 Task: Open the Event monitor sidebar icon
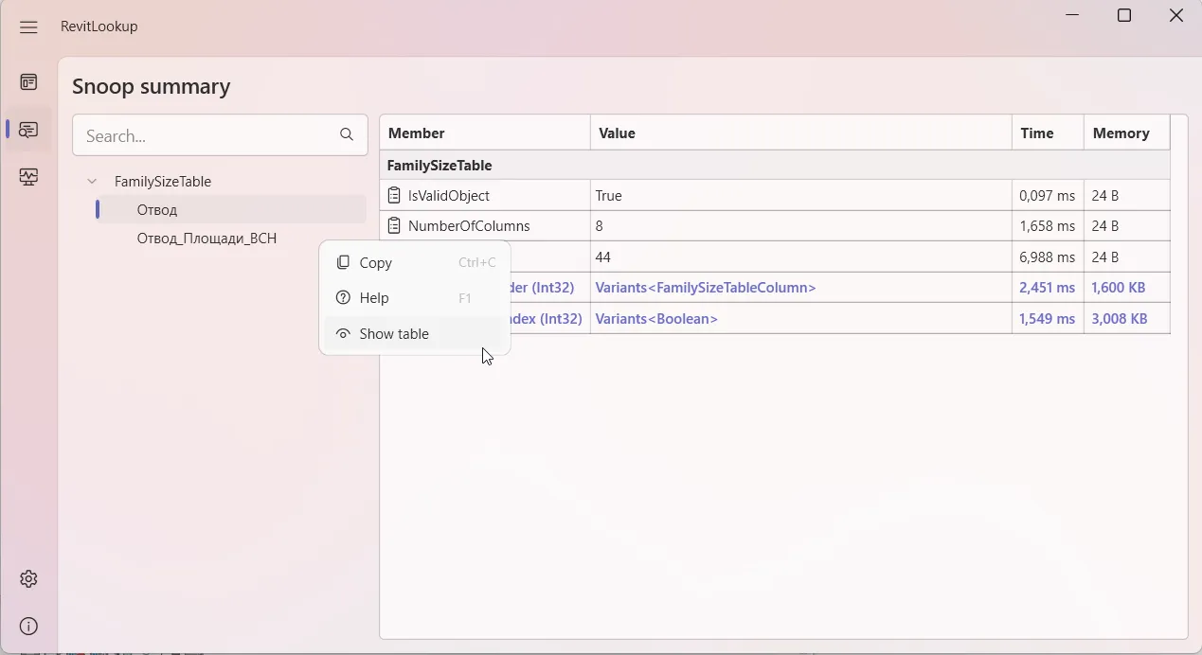tap(28, 177)
